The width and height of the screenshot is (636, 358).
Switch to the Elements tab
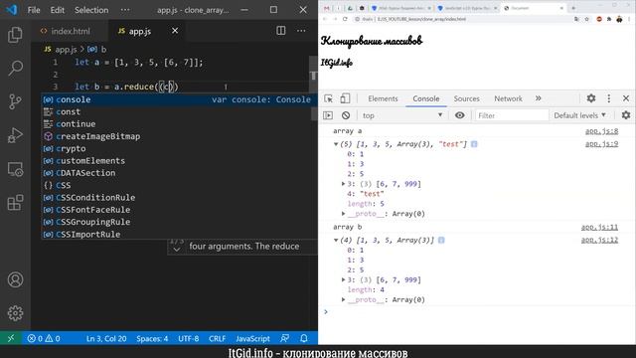coord(383,98)
